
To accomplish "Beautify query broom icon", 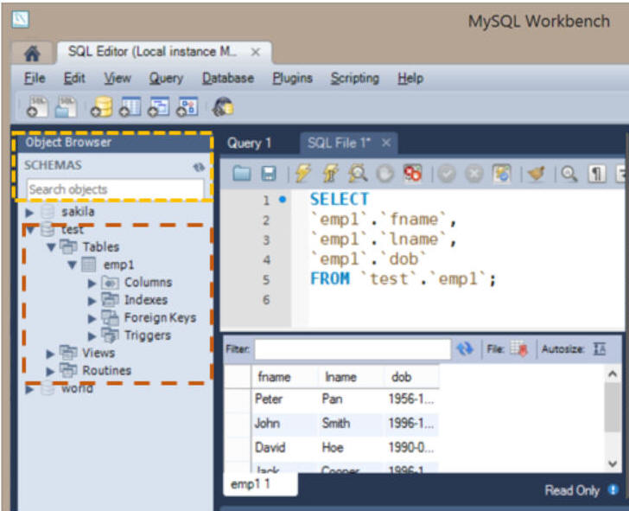I will [537, 174].
